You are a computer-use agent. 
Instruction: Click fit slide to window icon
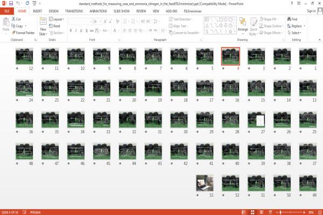[x=320, y=212]
